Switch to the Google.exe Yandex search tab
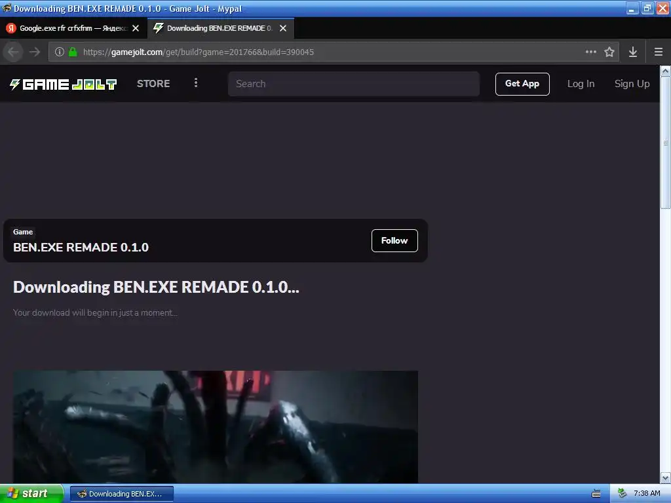Image resolution: width=671 pixels, height=503 pixels. 73,28
